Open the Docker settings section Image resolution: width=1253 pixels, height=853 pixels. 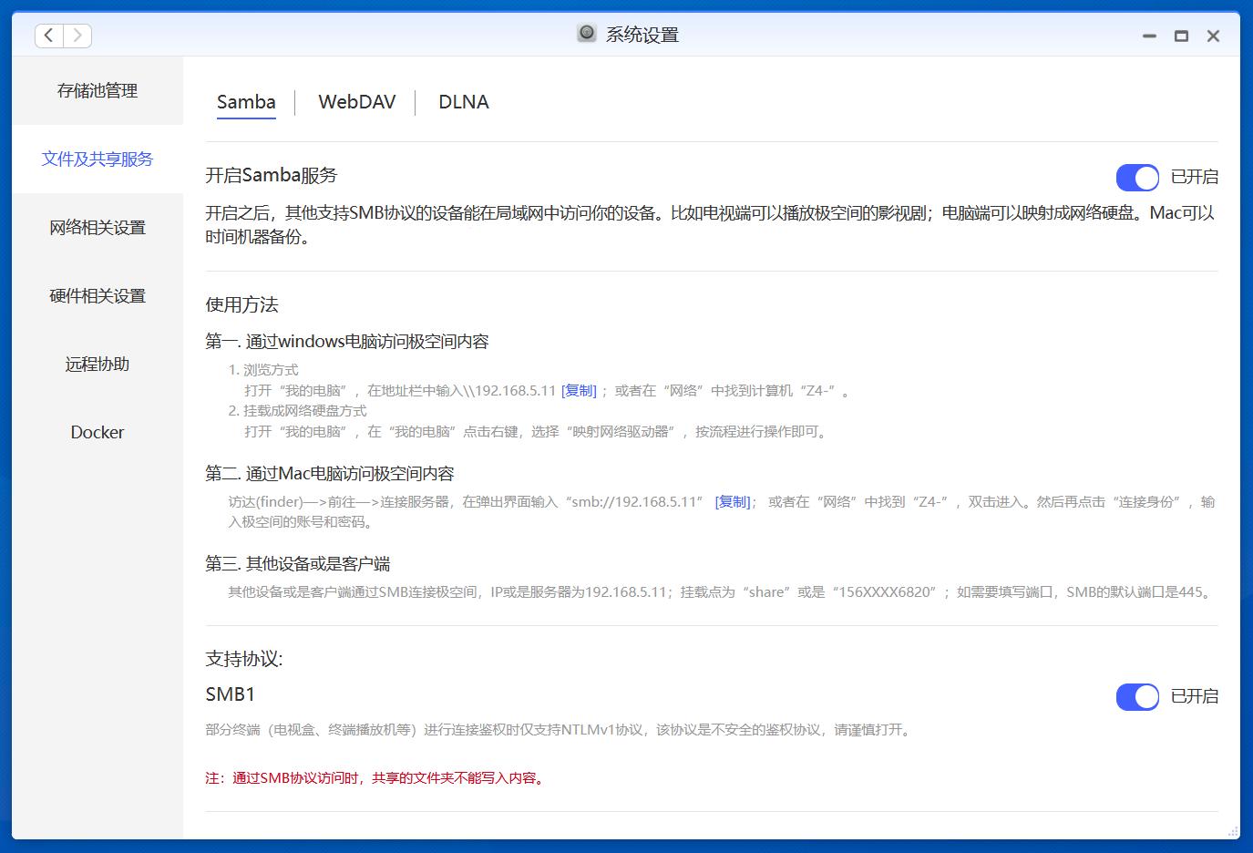(97, 432)
